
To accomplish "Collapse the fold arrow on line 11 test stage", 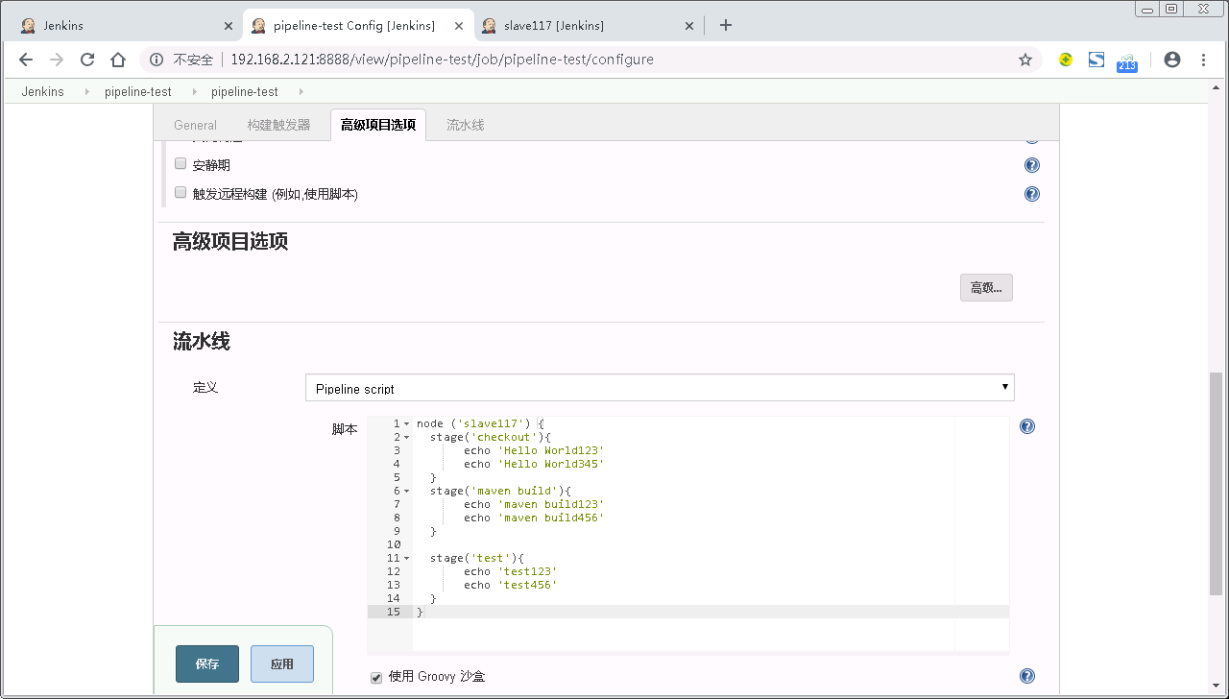I will pos(406,558).
